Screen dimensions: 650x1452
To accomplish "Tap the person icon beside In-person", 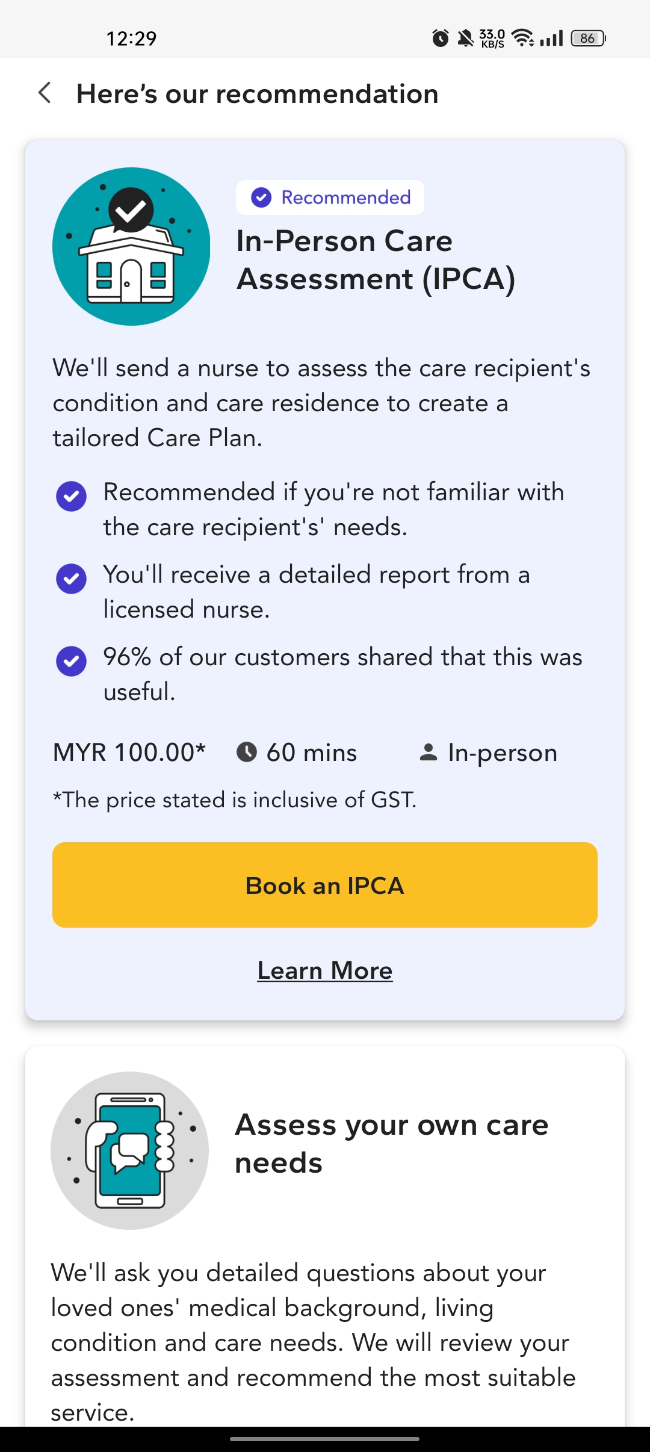I will coord(428,752).
